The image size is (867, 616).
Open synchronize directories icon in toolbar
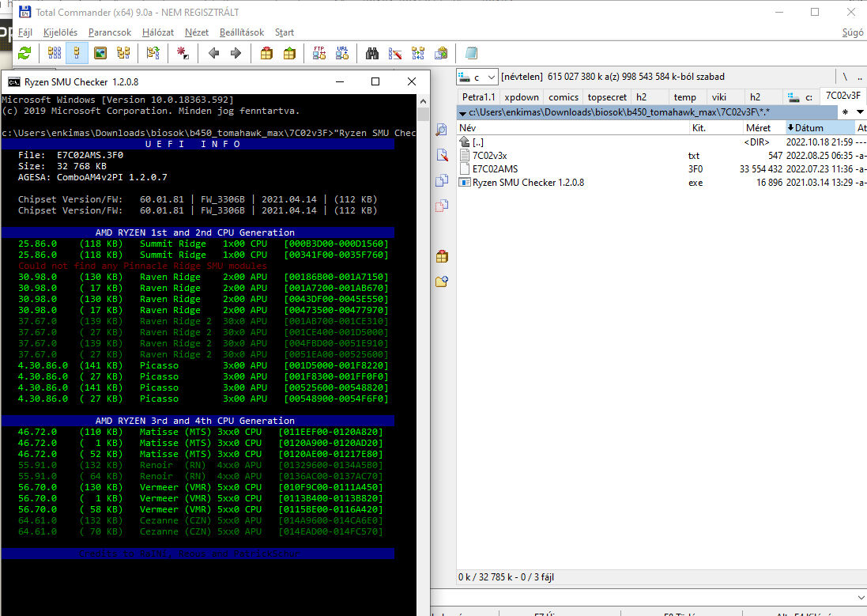(418, 53)
